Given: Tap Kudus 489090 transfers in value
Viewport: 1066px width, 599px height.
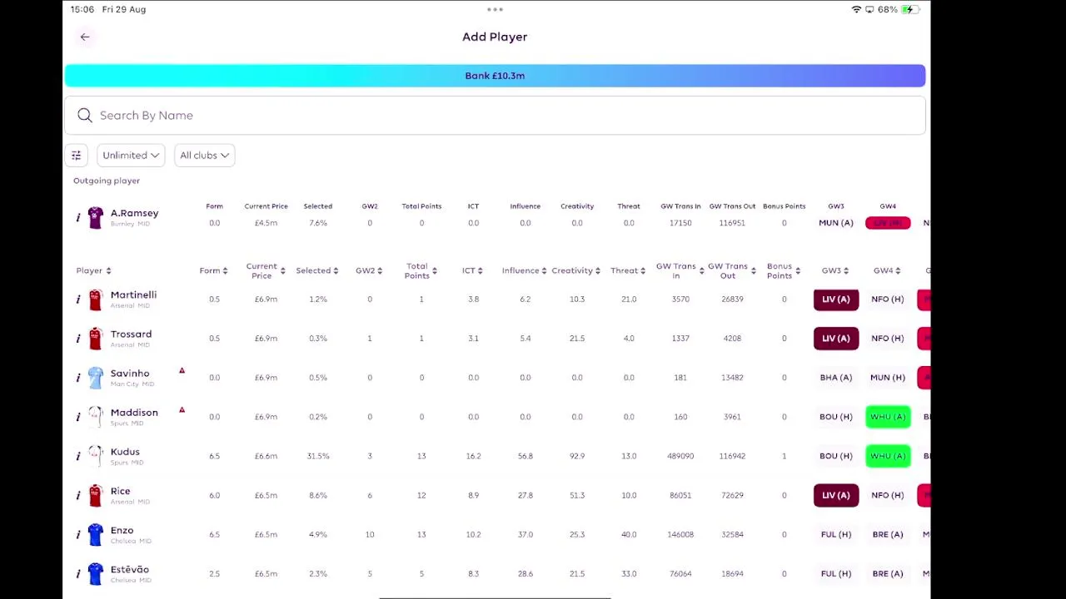Looking at the screenshot, I should [680, 456].
